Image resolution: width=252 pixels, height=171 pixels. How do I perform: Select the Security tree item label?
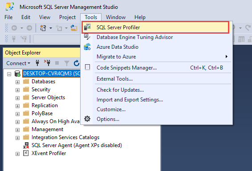pyautogui.click(x=41, y=89)
